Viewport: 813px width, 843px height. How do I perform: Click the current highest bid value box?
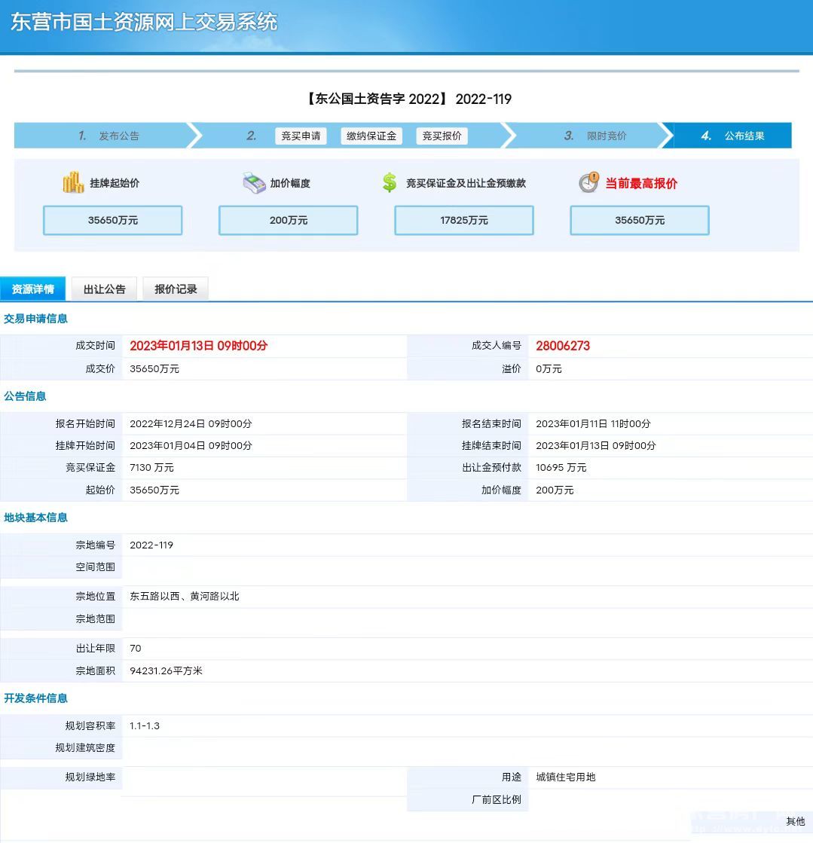coord(640,221)
